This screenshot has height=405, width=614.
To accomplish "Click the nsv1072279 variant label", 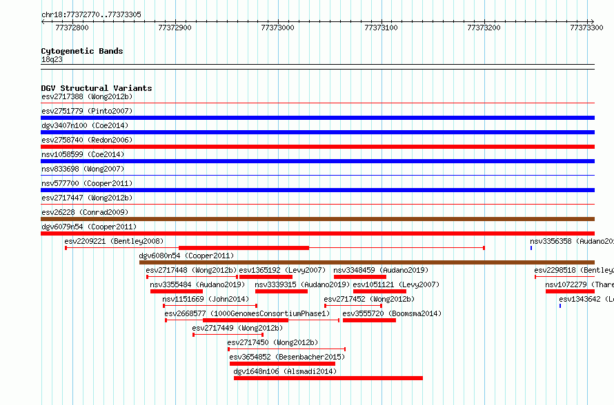I will (580, 284).
